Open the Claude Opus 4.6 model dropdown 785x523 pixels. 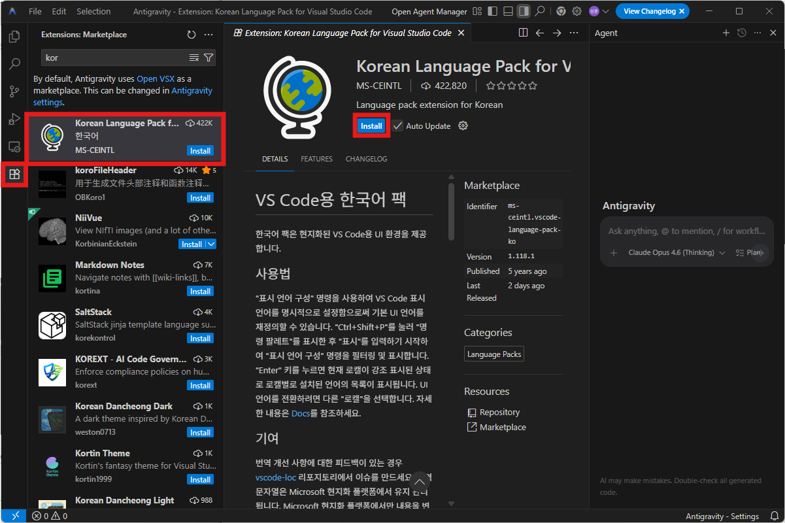tap(676, 252)
